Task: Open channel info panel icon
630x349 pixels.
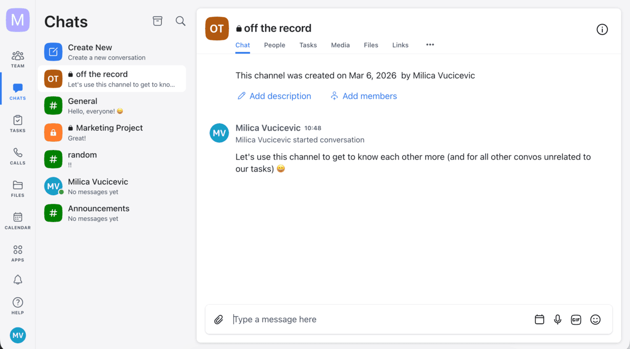Action: [602, 29]
